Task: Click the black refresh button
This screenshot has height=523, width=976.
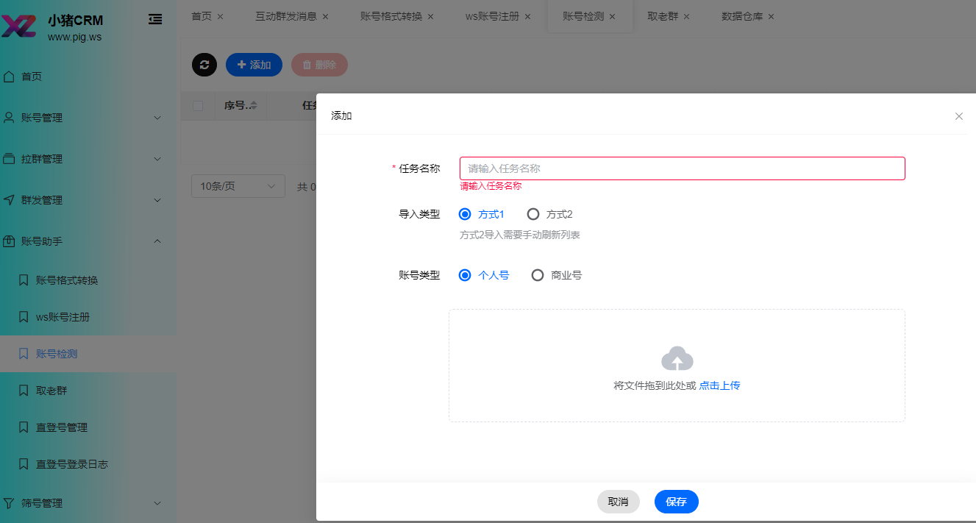Action: click(x=204, y=65)
